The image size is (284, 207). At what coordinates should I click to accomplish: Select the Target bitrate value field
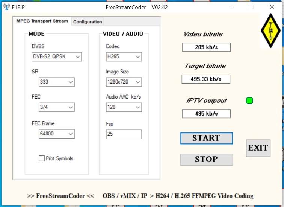(x=206, y=79)
